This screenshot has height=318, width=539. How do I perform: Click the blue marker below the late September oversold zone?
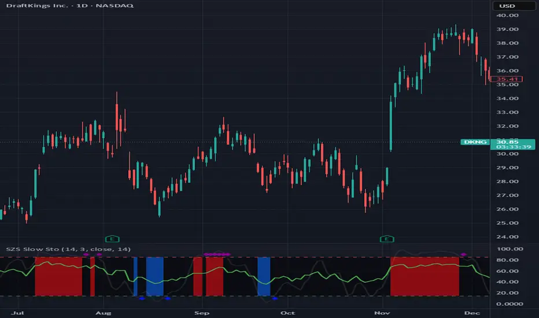274,298
